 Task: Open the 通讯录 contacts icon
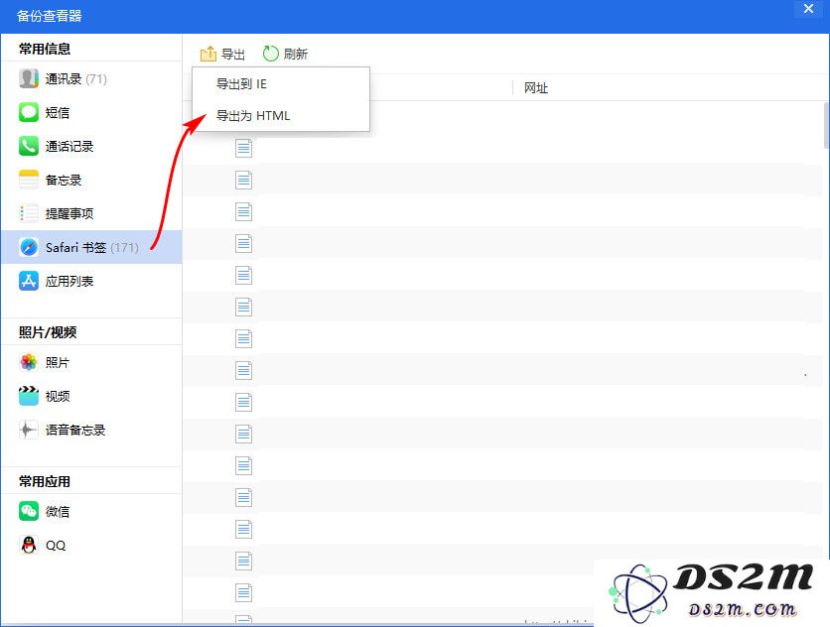coord(29,78)
